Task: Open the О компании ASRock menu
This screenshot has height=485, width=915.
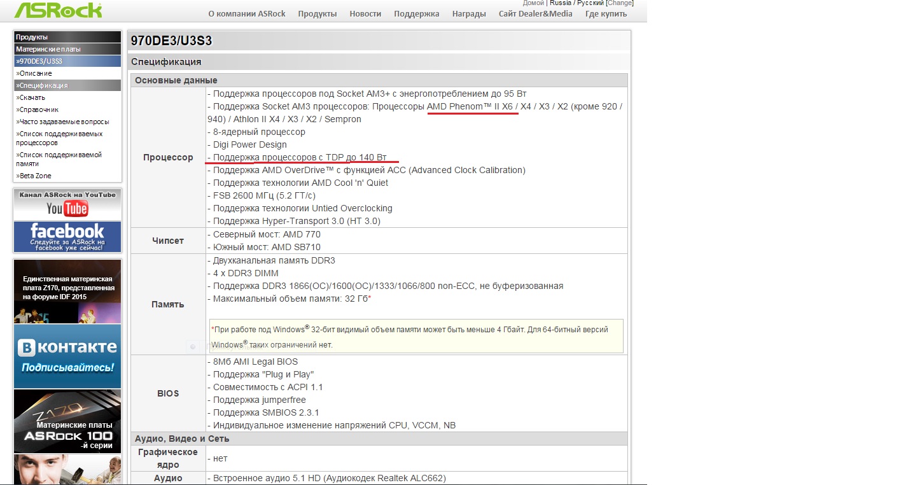Action: pos(247,13)
